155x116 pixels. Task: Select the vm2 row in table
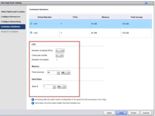[91, 33]
